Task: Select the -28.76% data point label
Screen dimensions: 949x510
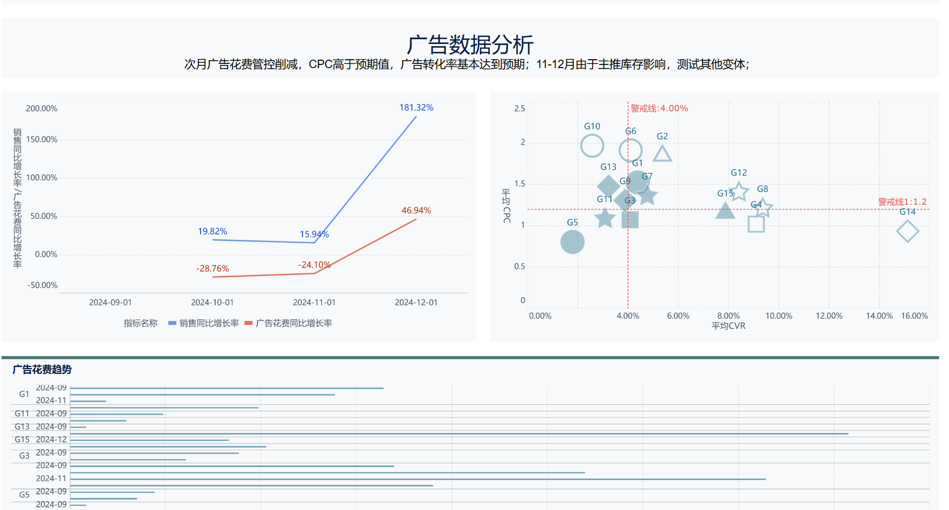Action: [x=213, y=269]
